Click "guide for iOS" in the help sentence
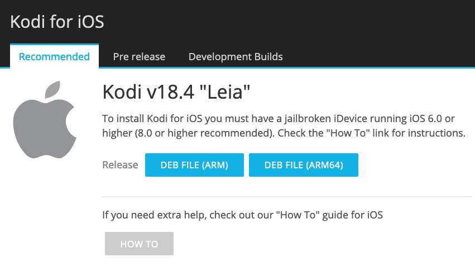475x272 pixels. click(352, 215)
